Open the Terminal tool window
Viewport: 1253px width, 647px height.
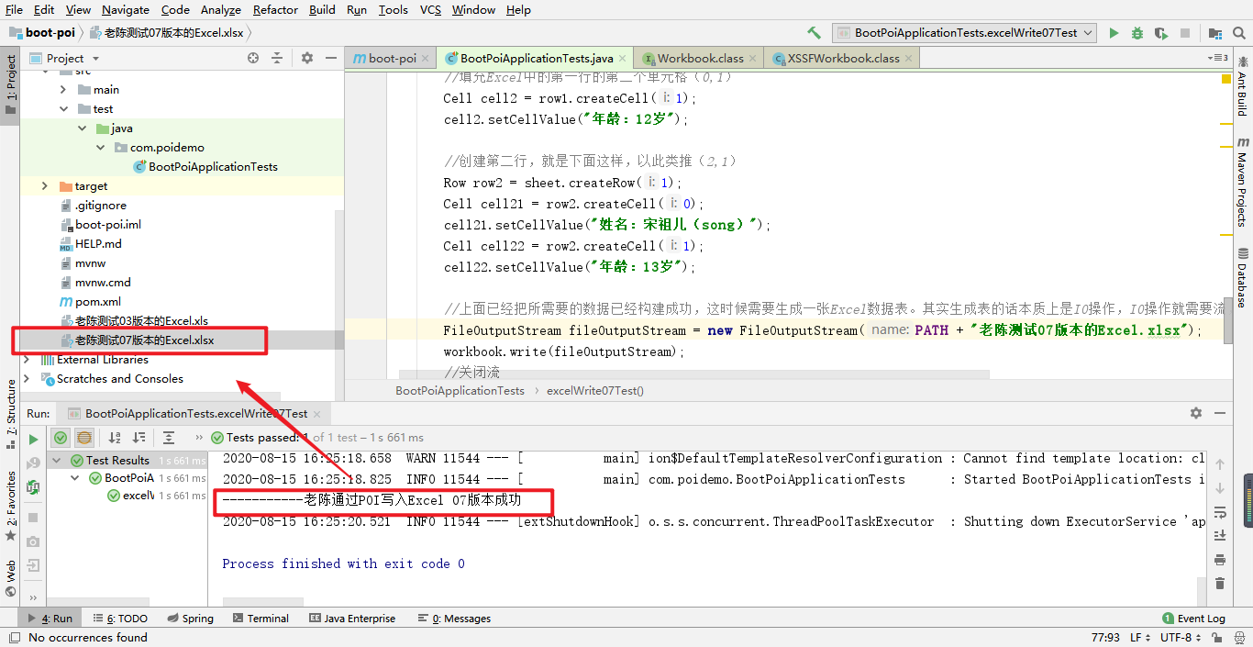click(261, 619)
